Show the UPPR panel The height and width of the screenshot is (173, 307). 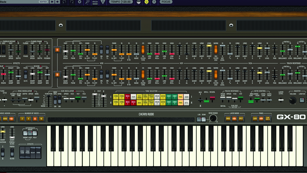click(x=261, y=119)
